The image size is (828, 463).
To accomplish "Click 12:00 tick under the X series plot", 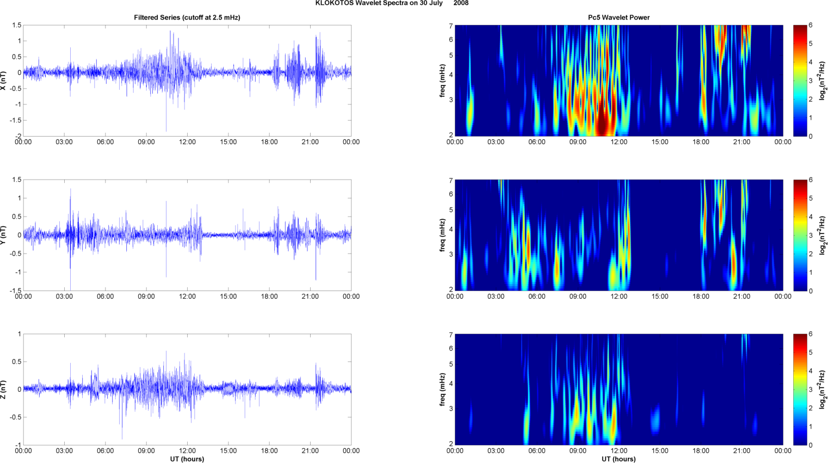I will pyautogui.click(x=187, y=142).
